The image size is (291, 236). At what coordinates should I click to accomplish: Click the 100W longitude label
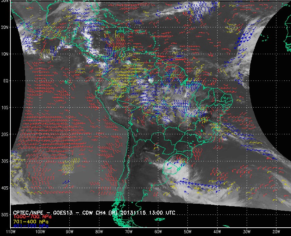[40, 232]
